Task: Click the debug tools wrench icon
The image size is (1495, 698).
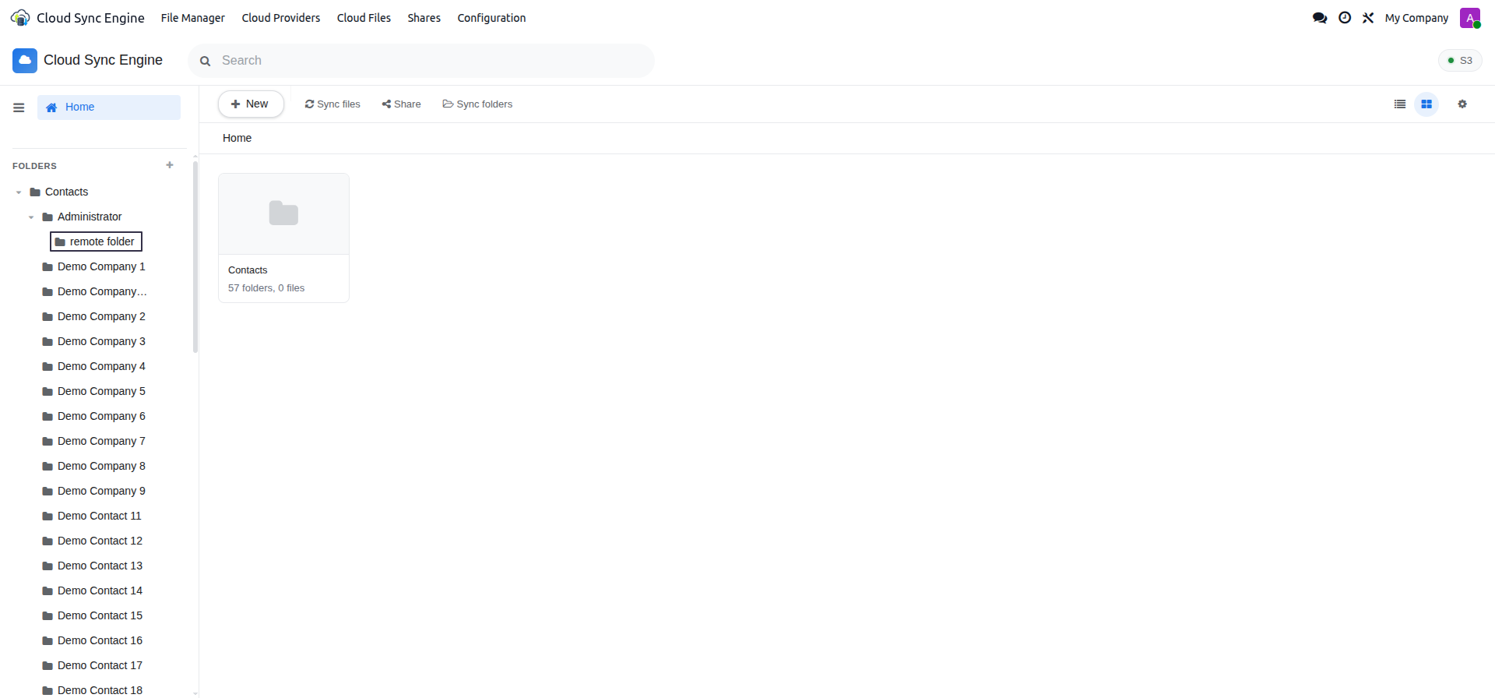Action: pos(1368,18)
